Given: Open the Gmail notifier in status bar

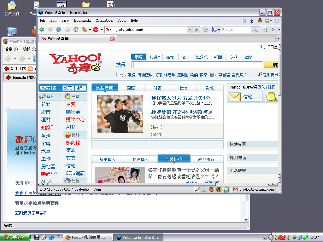Looking at the screenshot, I should (x=235, y=189).
